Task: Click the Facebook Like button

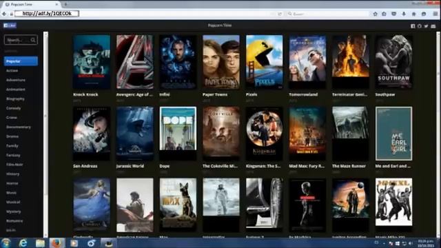Action: (10, 25)
